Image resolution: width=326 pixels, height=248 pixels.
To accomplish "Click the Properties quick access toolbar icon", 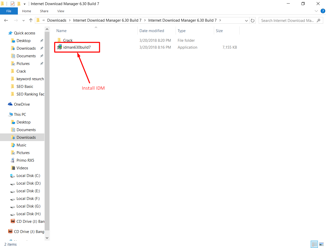I will (x=12, y=4).
